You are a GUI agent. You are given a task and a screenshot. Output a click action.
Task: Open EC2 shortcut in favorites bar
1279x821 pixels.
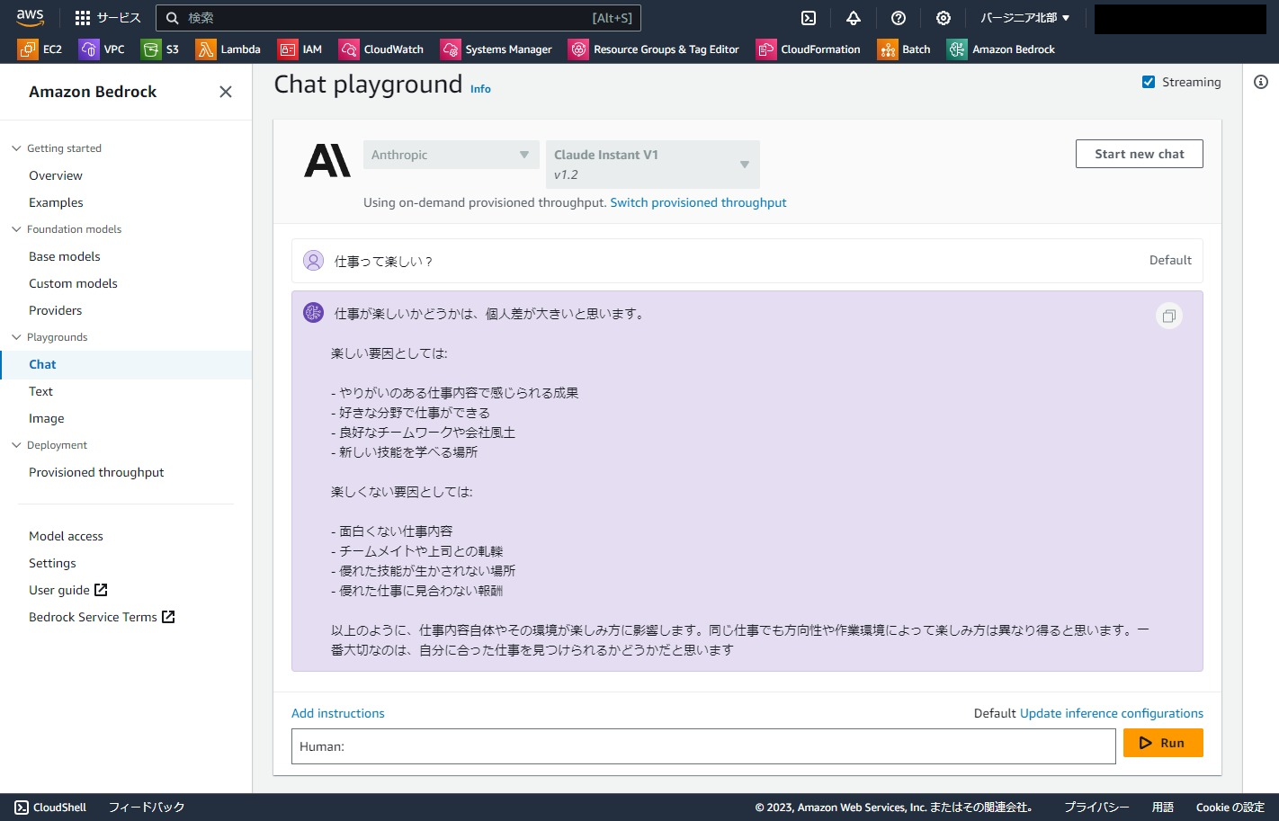[x=40, y=49]
